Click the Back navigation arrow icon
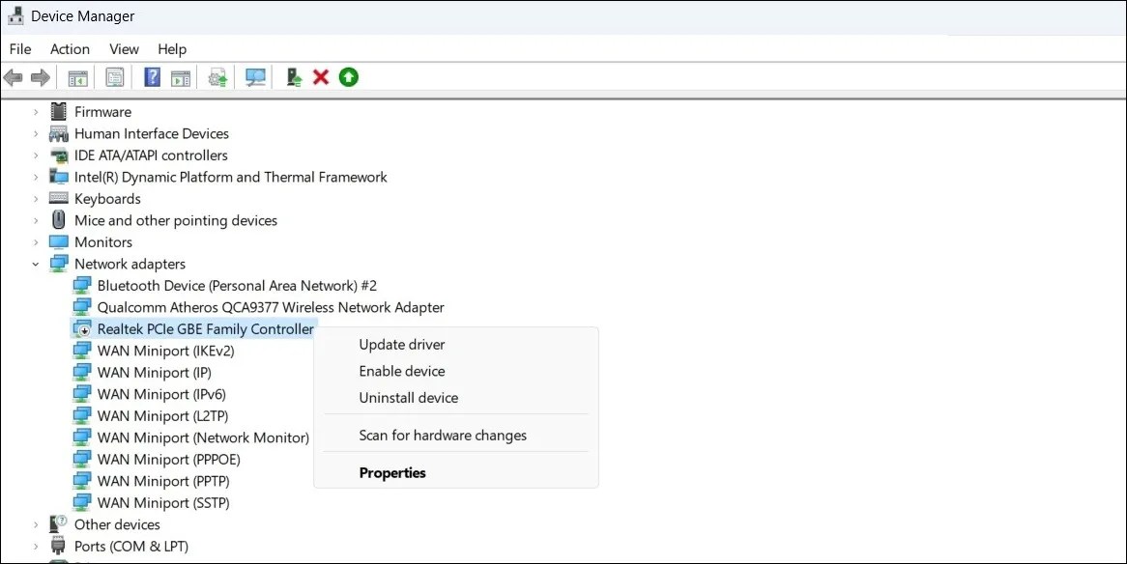The width and height of the screenshot is (1127, 564). (13, 77)
